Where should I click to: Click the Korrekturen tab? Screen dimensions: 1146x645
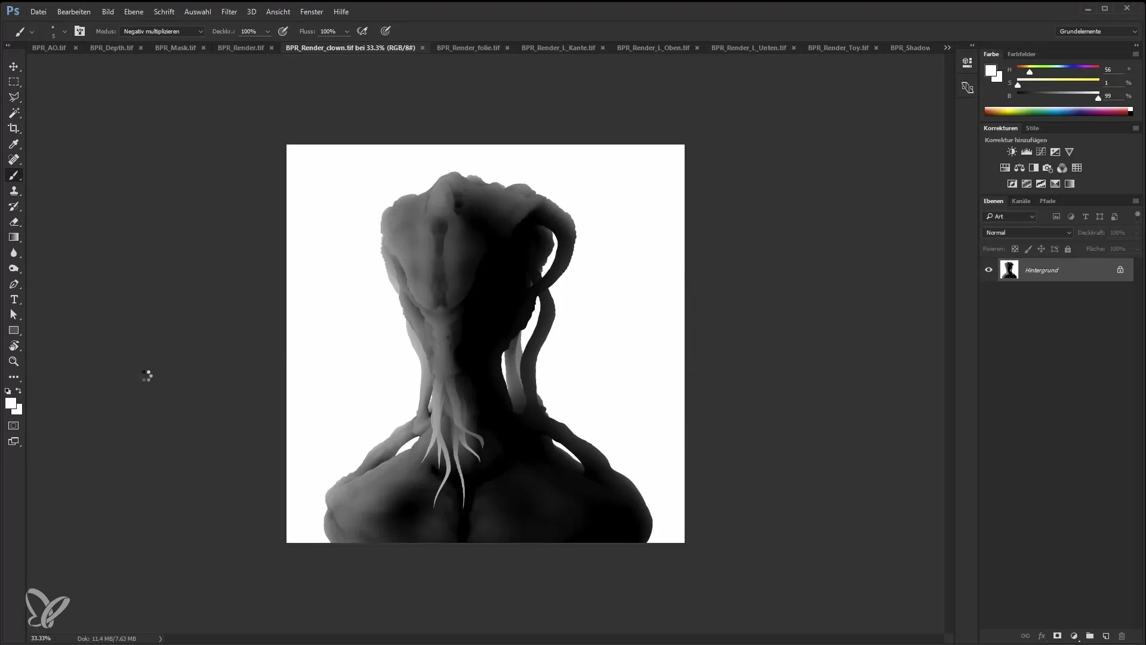point(1000,127)
